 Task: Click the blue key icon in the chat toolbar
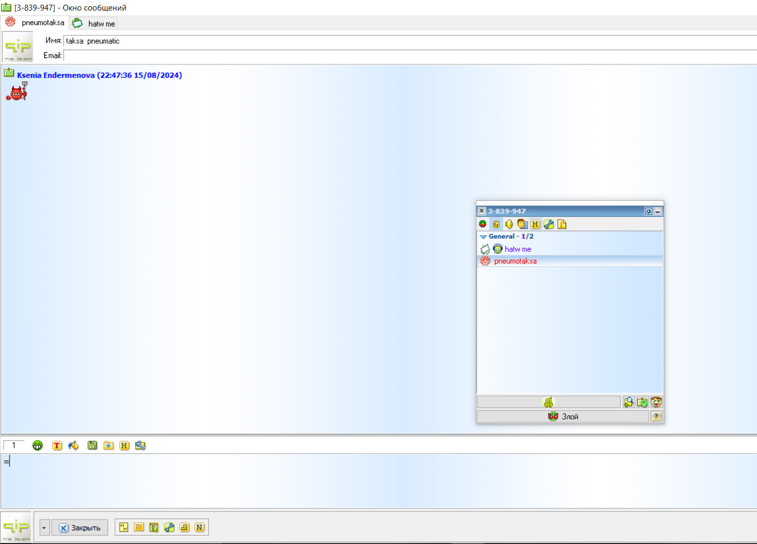140,445
